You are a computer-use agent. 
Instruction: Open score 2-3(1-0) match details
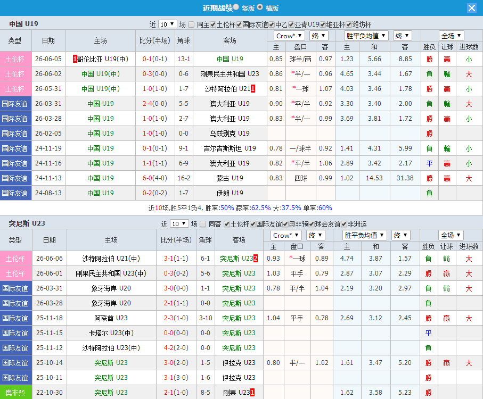[x=176, y=318]
